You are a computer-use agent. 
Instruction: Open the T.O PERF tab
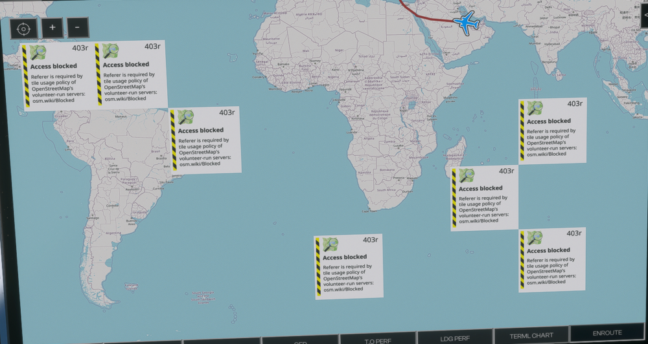377,340
